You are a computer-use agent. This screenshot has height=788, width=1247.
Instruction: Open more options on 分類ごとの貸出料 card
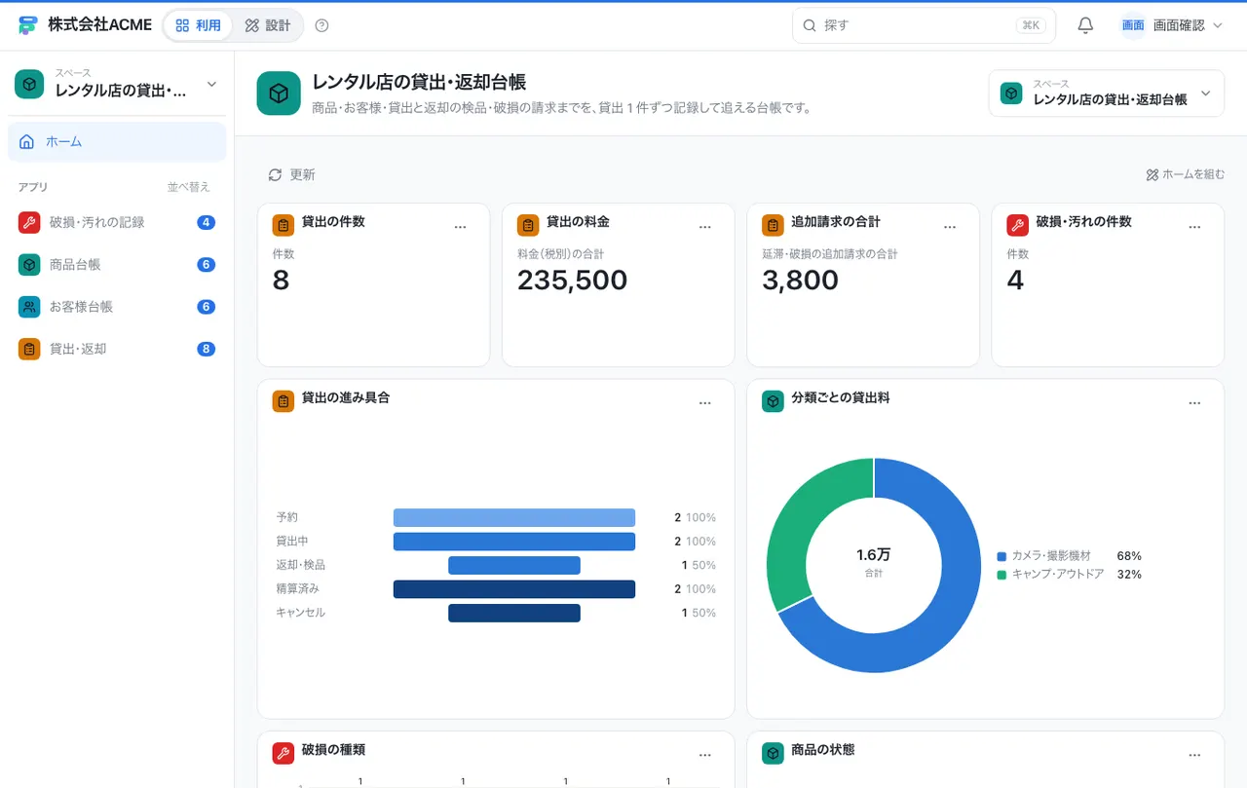click(x=1194, y=402)
